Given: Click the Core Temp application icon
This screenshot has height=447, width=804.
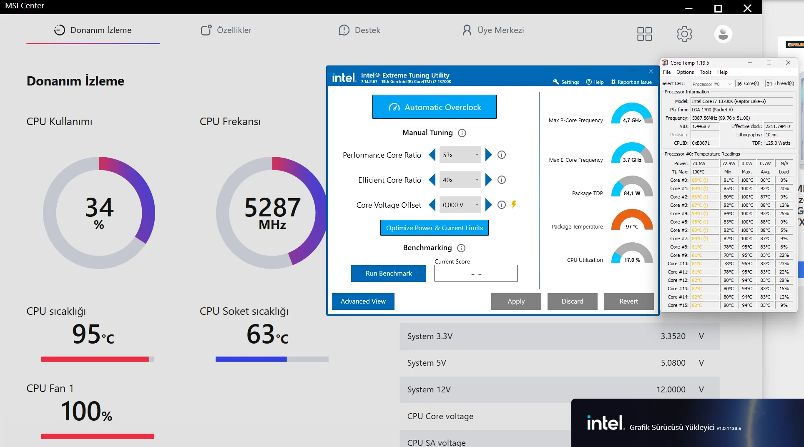Looking at the screenshot, I should click(x=665, y=63).
